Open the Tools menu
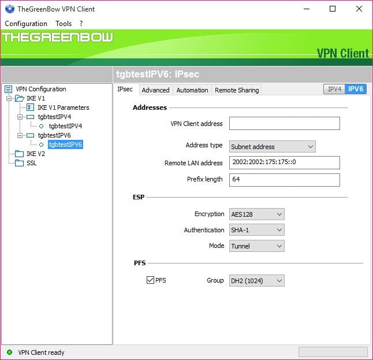The width and height of the screenshot is (373, 360). [x=64, y=24]
